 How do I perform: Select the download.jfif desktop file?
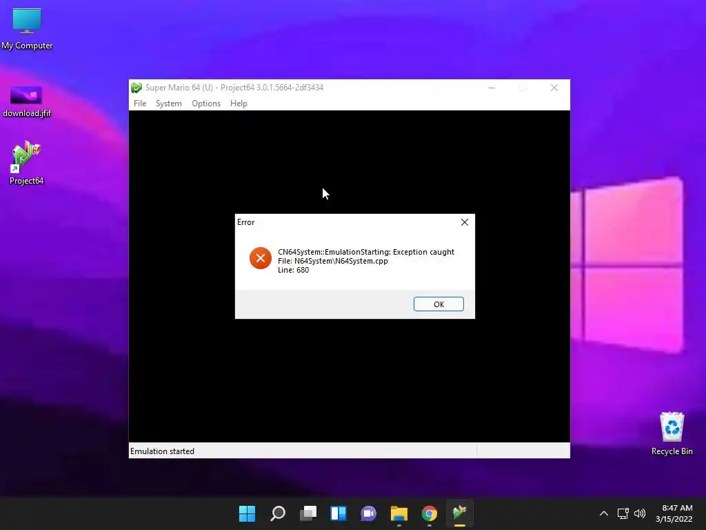(x=27, y=101)
